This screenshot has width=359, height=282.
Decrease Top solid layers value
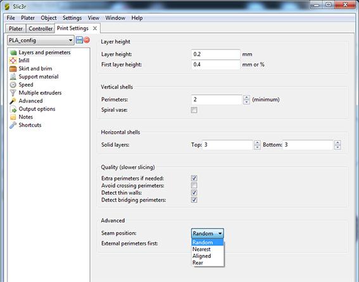257,147
